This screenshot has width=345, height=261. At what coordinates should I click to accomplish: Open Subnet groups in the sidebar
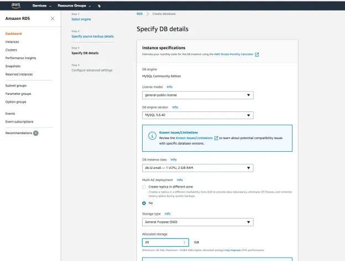[x=16, y=86]
